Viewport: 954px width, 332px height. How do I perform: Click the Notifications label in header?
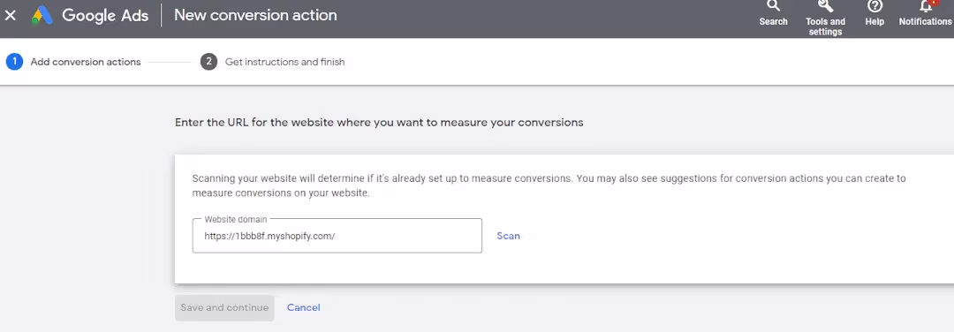[x=926, y=21]
